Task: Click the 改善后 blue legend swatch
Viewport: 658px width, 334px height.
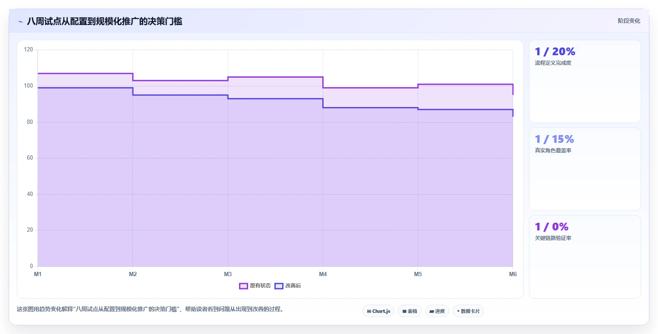Action: 279,286
